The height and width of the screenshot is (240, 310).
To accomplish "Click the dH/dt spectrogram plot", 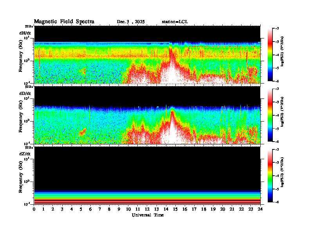I will 147,55.
